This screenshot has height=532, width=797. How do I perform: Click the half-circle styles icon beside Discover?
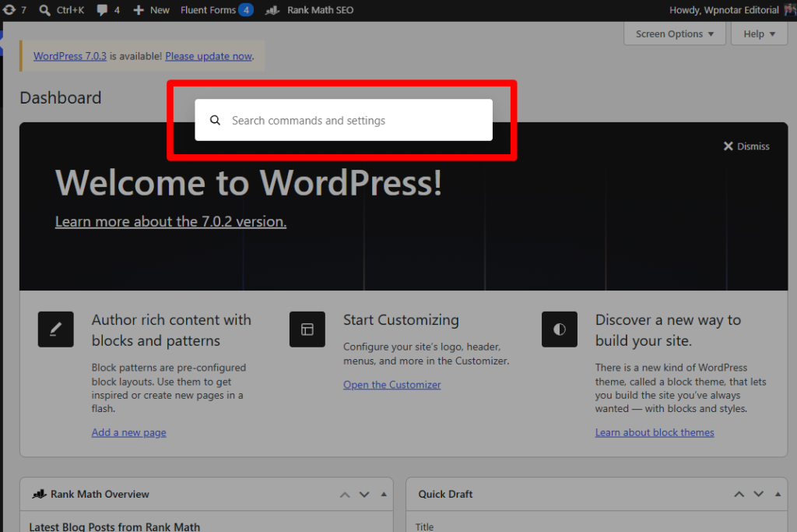click(559, 329)
